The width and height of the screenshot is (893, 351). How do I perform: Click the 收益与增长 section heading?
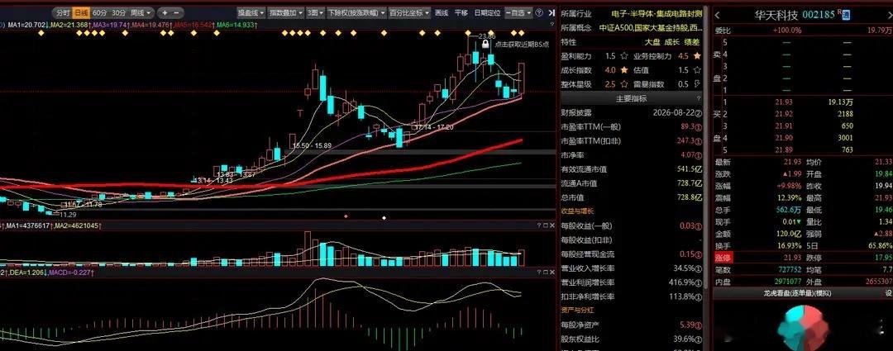coord(576,211)
